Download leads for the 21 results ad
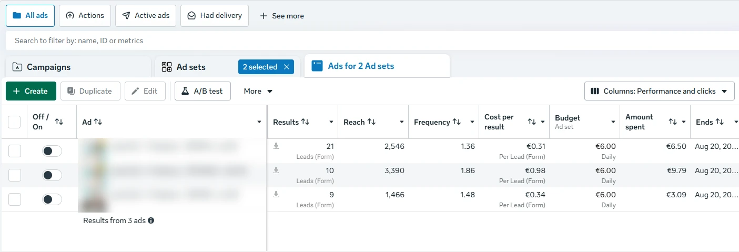Screen dimensions: 739x252 click(276, 146)
